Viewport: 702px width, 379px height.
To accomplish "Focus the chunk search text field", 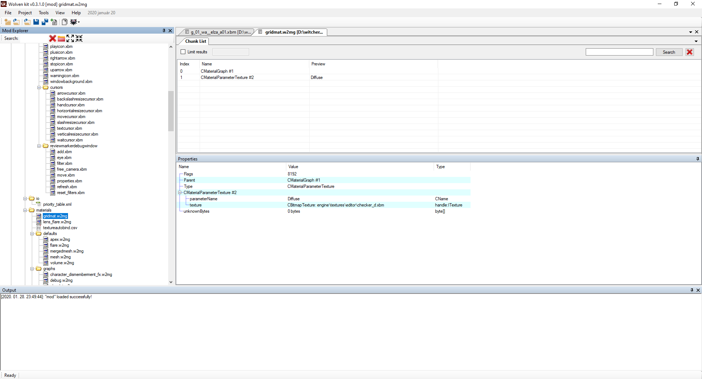I will (x=619, y=52).
